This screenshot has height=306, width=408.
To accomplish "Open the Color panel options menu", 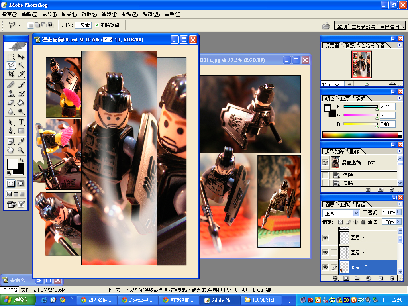I will [x=400, y=98].
